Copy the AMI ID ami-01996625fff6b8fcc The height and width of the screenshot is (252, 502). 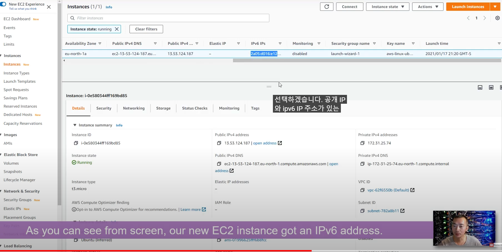coord(219,240)
